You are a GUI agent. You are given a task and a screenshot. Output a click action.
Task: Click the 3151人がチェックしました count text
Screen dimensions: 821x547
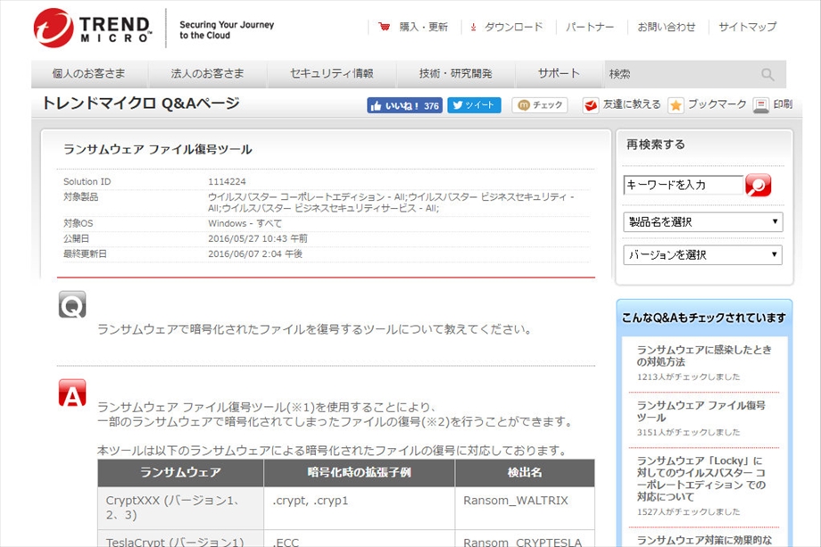[x=689, y=433]
